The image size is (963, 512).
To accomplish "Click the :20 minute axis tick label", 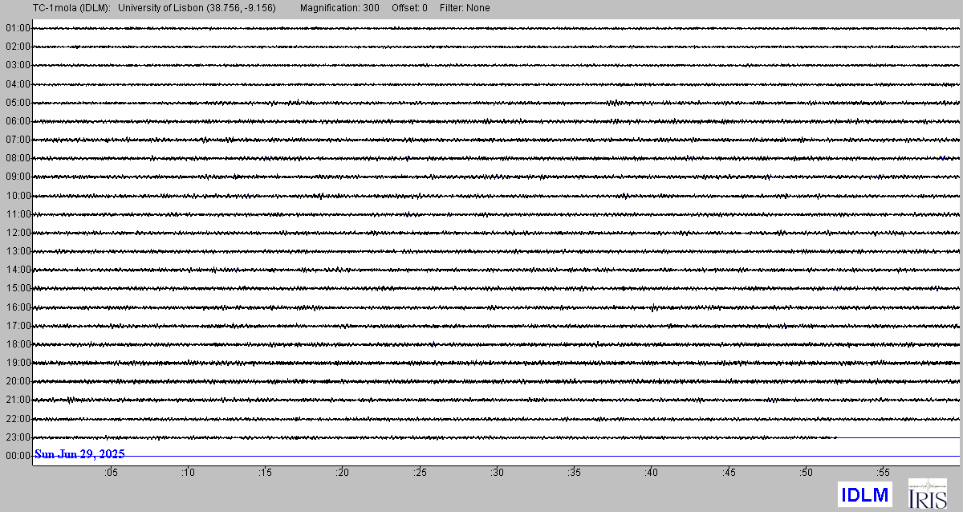I will pos(342,473).
